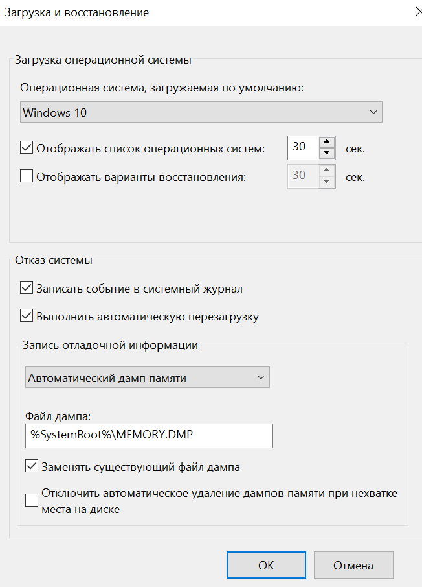Viewport: 422px width, 587px height.
Task: Close the Загрузка и восстановление dialog
Action: click(418, 12)
